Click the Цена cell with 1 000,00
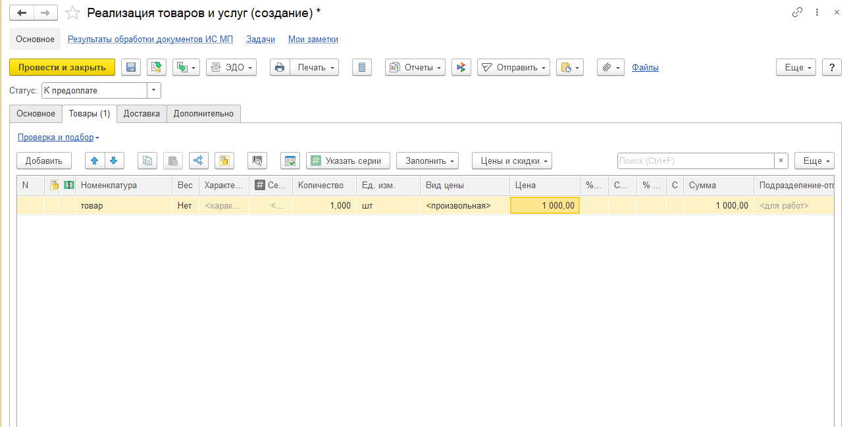The image size is (851, 427). pos(544,205)
